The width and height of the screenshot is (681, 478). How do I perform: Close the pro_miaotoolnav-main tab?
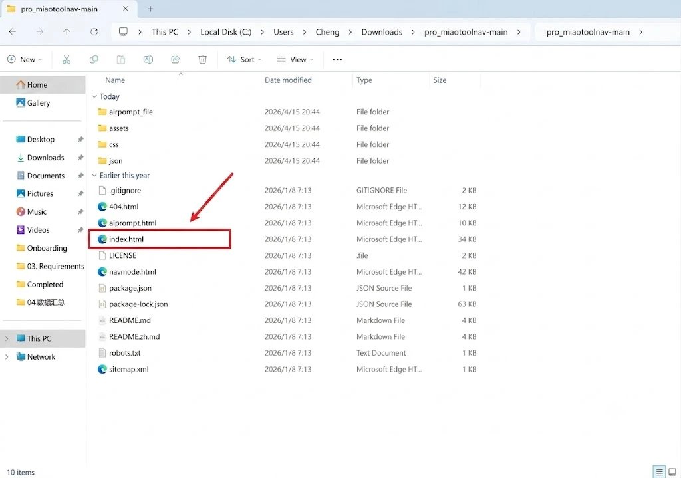click(125, 9)
